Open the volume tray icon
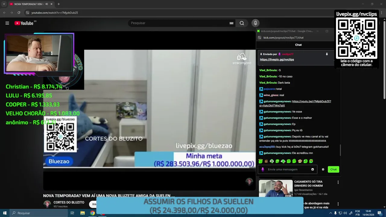 coord(345,213)
